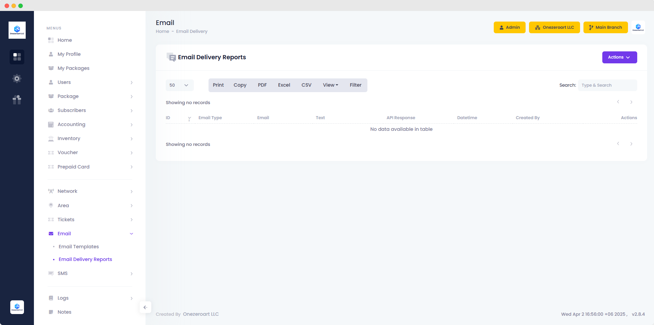
Task: Open the settings gear icon in dark sidebar
Action: pos(17,78)
